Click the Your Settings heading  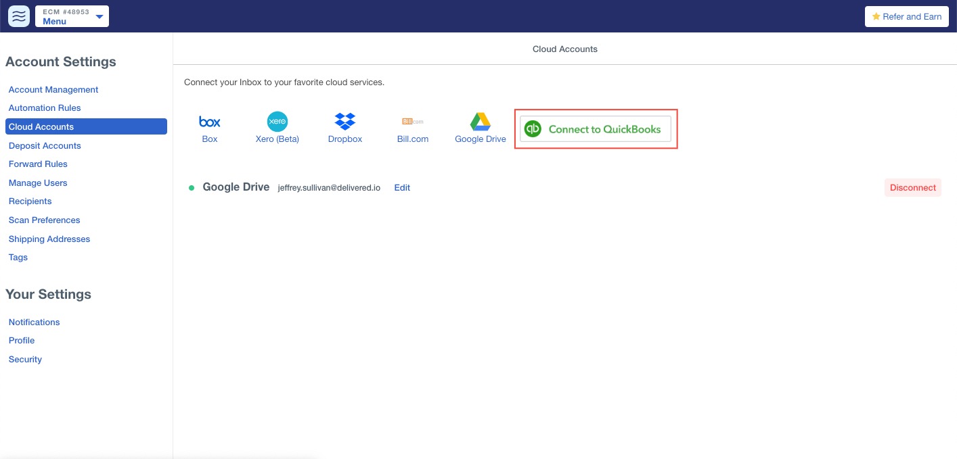pyautogui.click(x=48, y=294)
